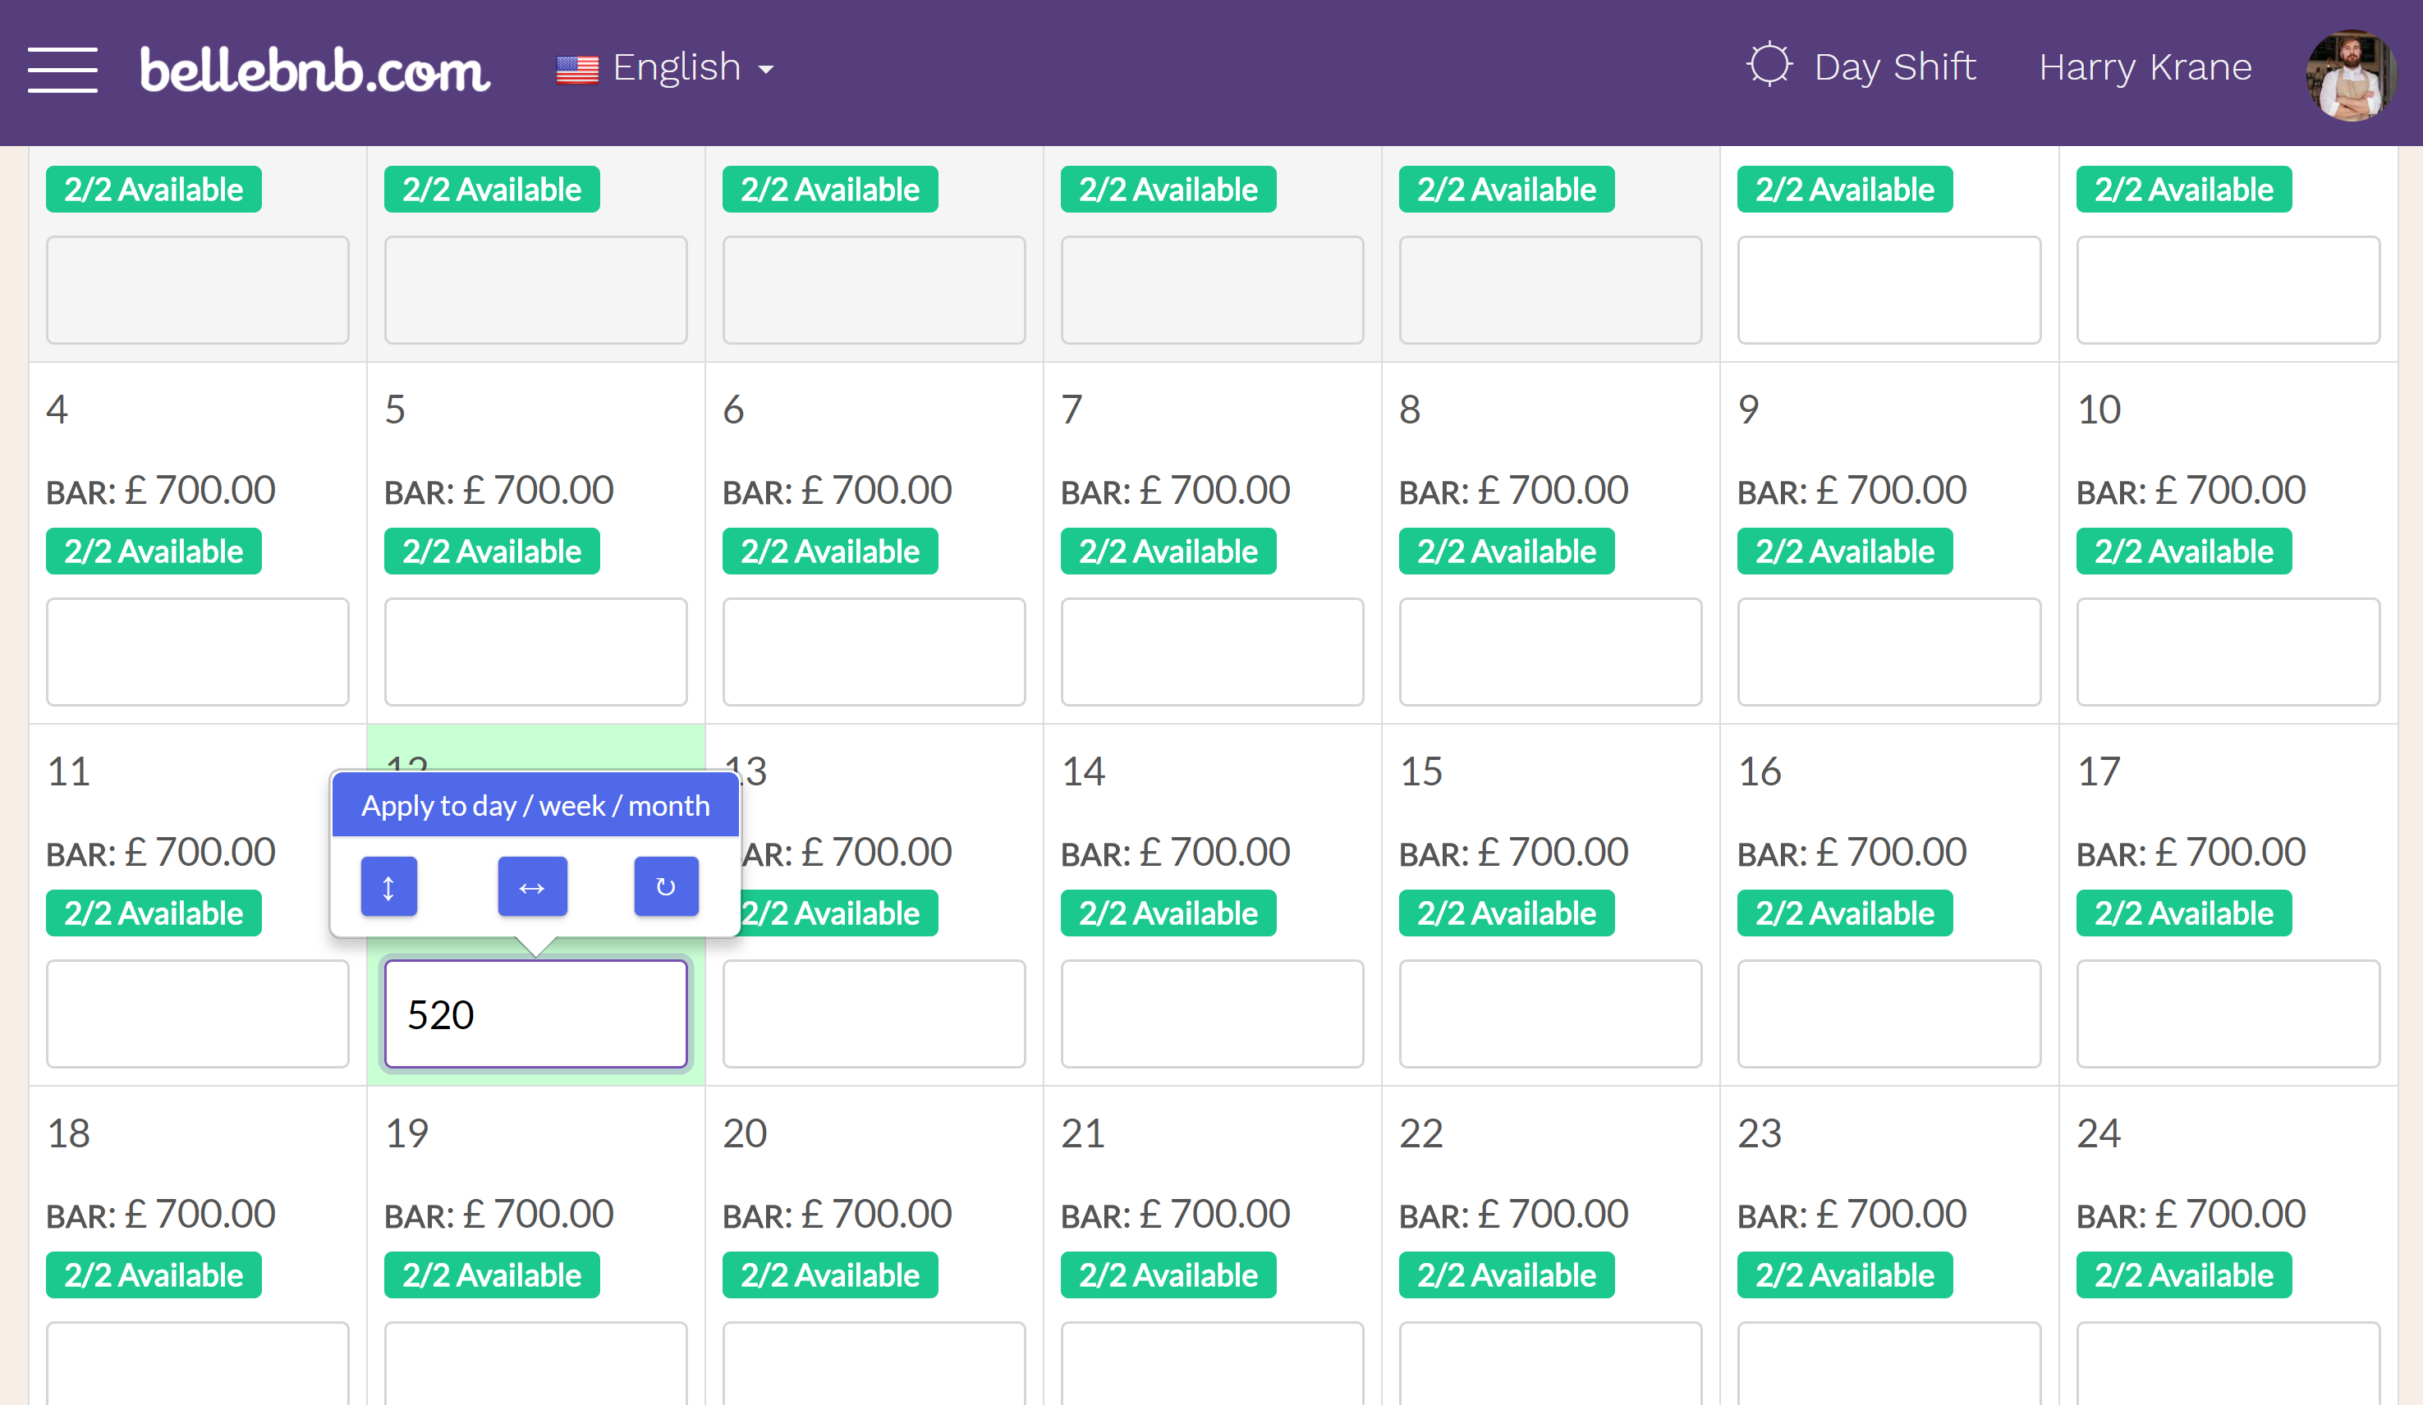Apply rate to week with horizontal arrow button
This screenshot has height=1405, width=2423.
[532, 886]
